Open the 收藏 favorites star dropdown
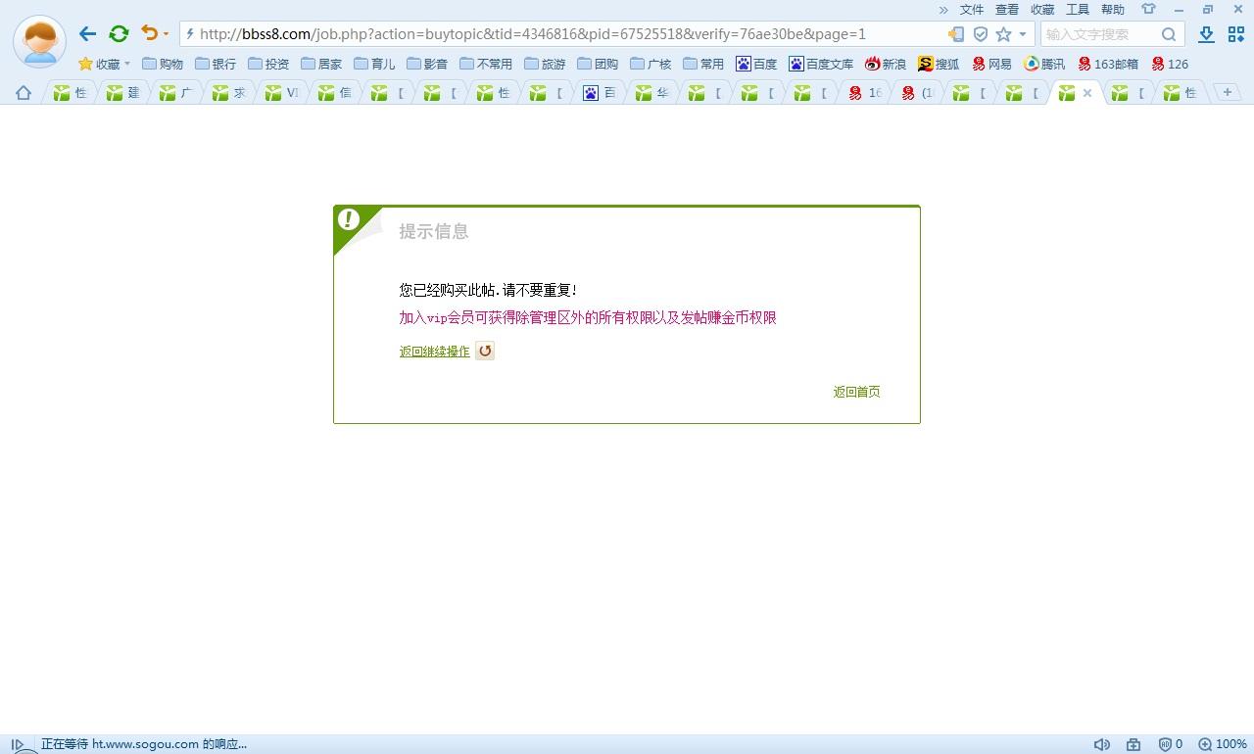The width and height of the screenshot is (1254, 754). [104, 64]
